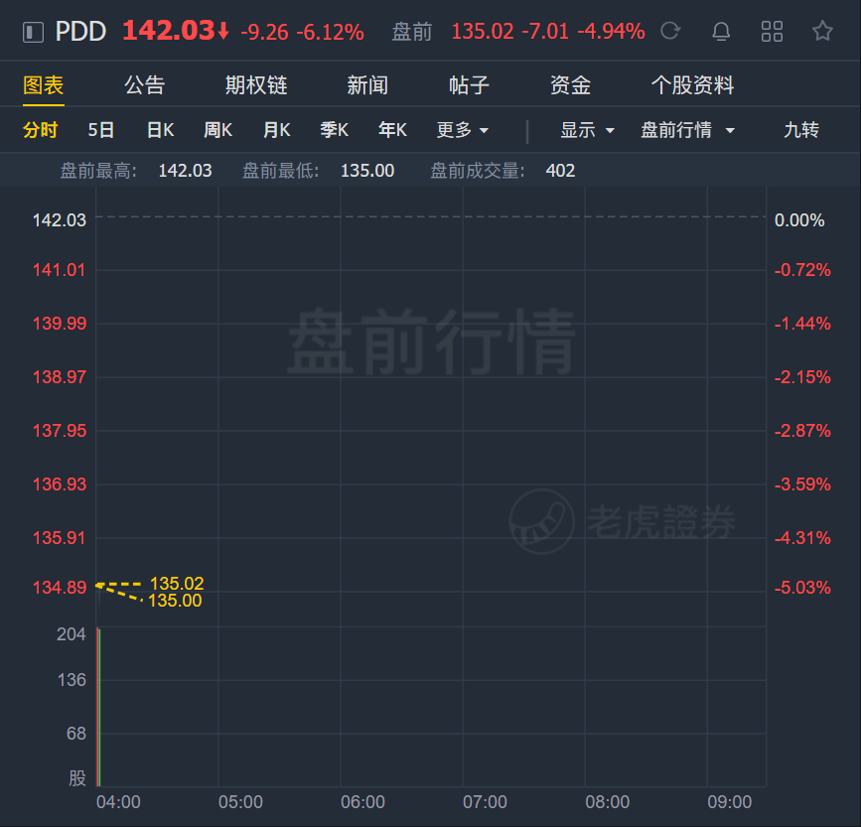Select the 日K candlestick period
Image resolution: width=861 pixels, height=827 pixels.
[160, 130]
